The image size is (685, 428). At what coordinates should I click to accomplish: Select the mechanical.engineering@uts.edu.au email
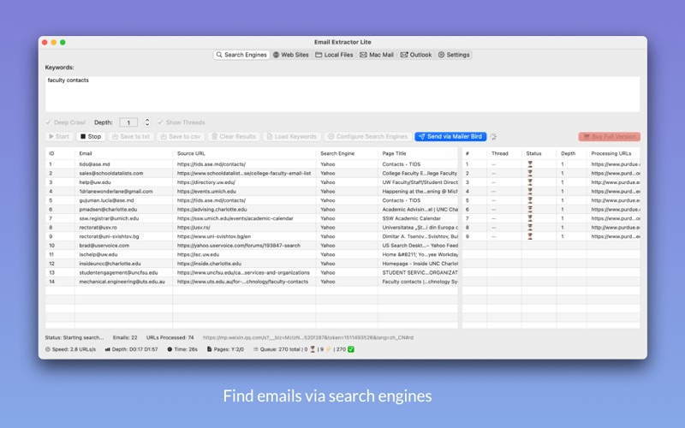tap(122, 282)
